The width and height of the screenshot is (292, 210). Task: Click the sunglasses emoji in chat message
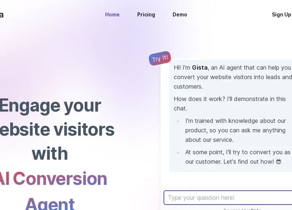point(278,162)
